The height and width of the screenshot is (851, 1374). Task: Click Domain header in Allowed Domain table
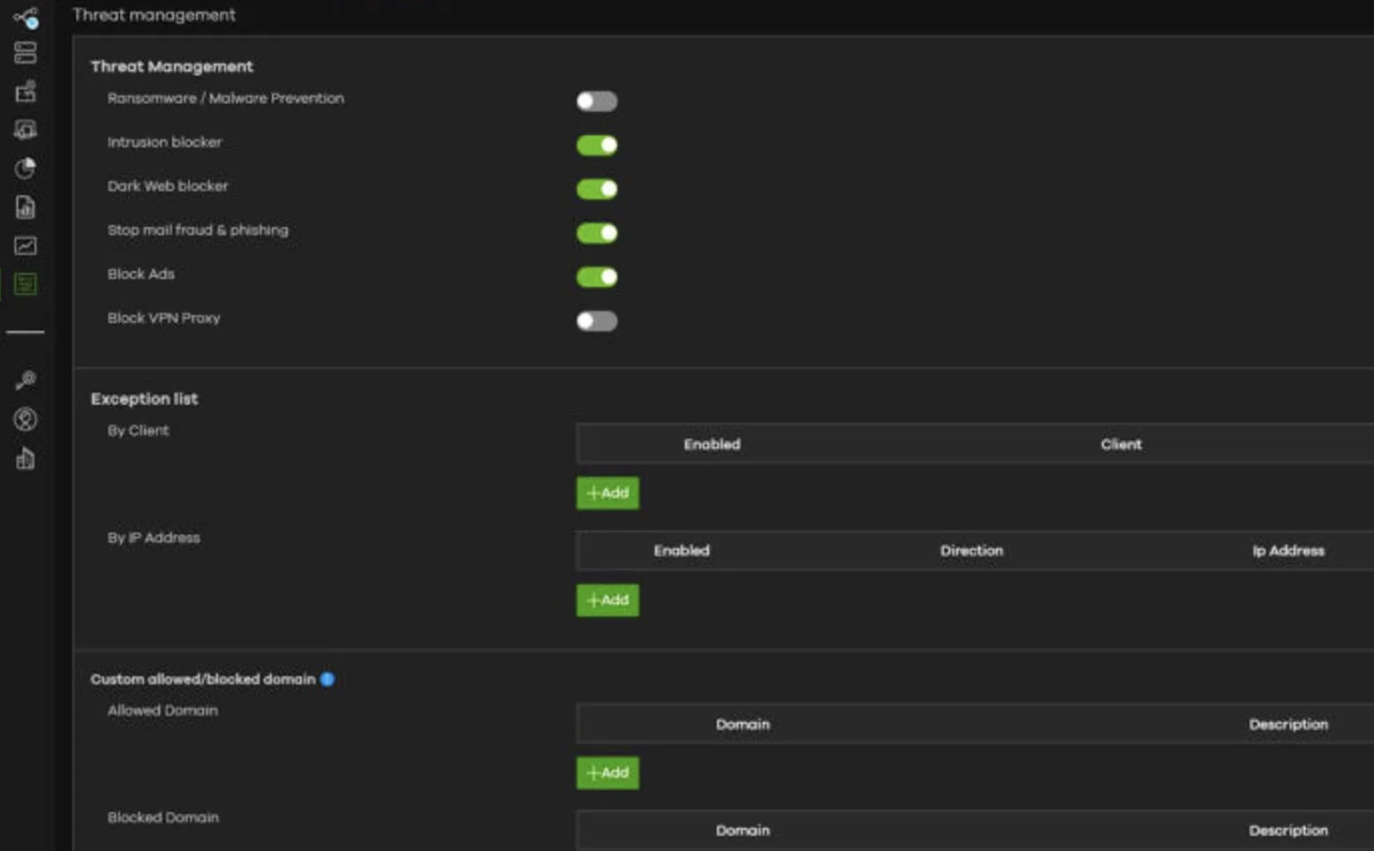point(743,724)
